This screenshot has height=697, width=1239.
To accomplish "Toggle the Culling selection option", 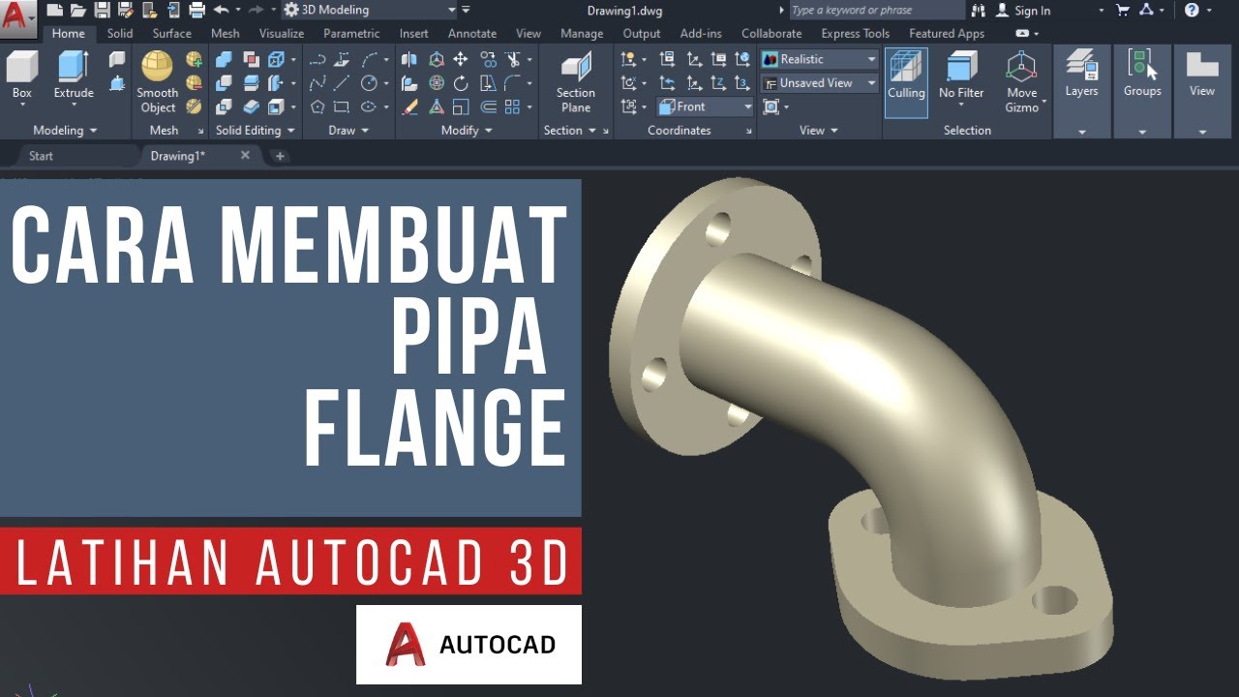I will (906, 81).
